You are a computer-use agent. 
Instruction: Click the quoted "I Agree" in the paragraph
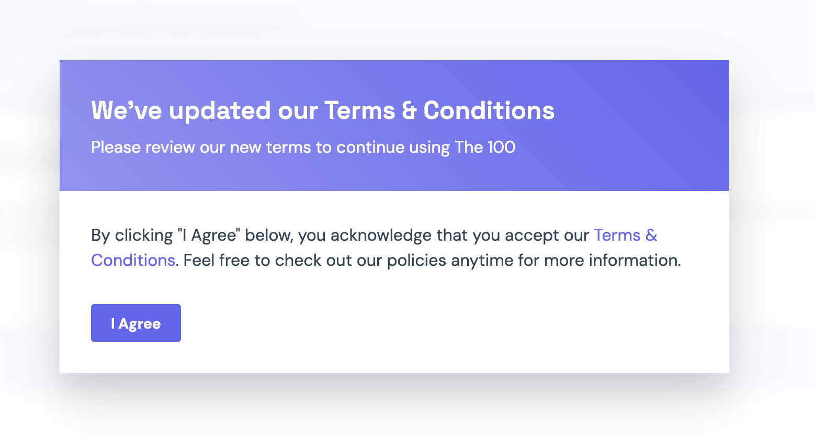click(x=209, y=236)
